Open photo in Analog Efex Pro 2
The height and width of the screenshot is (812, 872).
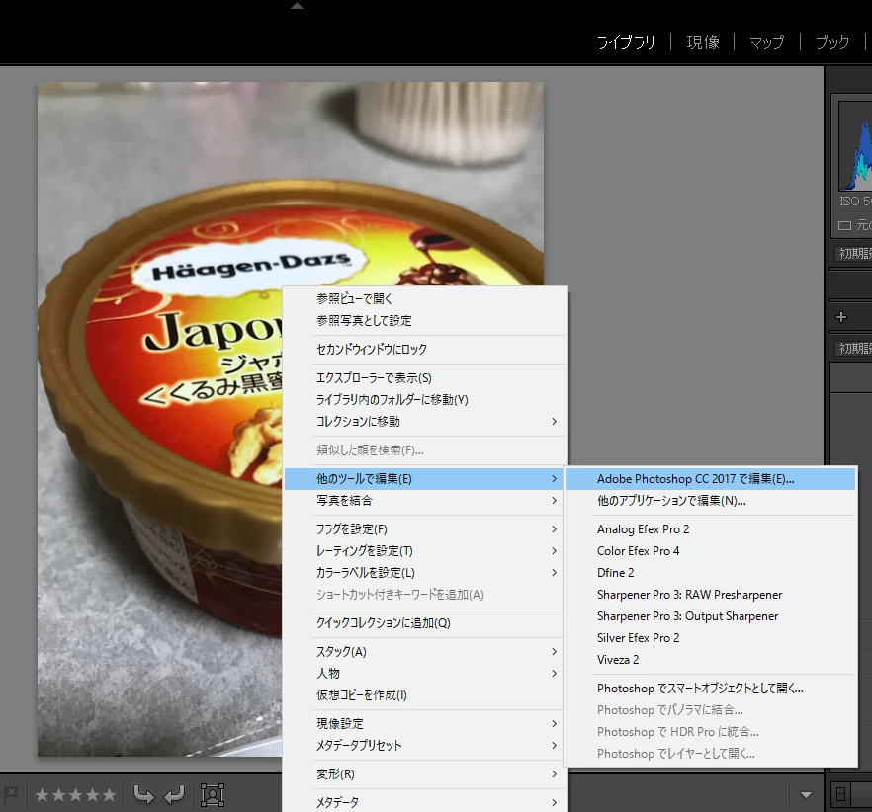click(710, 529)
